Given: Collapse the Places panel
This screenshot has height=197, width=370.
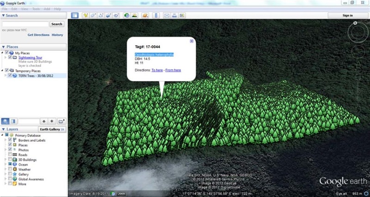Looking at the screenshot, I should click(3, 47).
